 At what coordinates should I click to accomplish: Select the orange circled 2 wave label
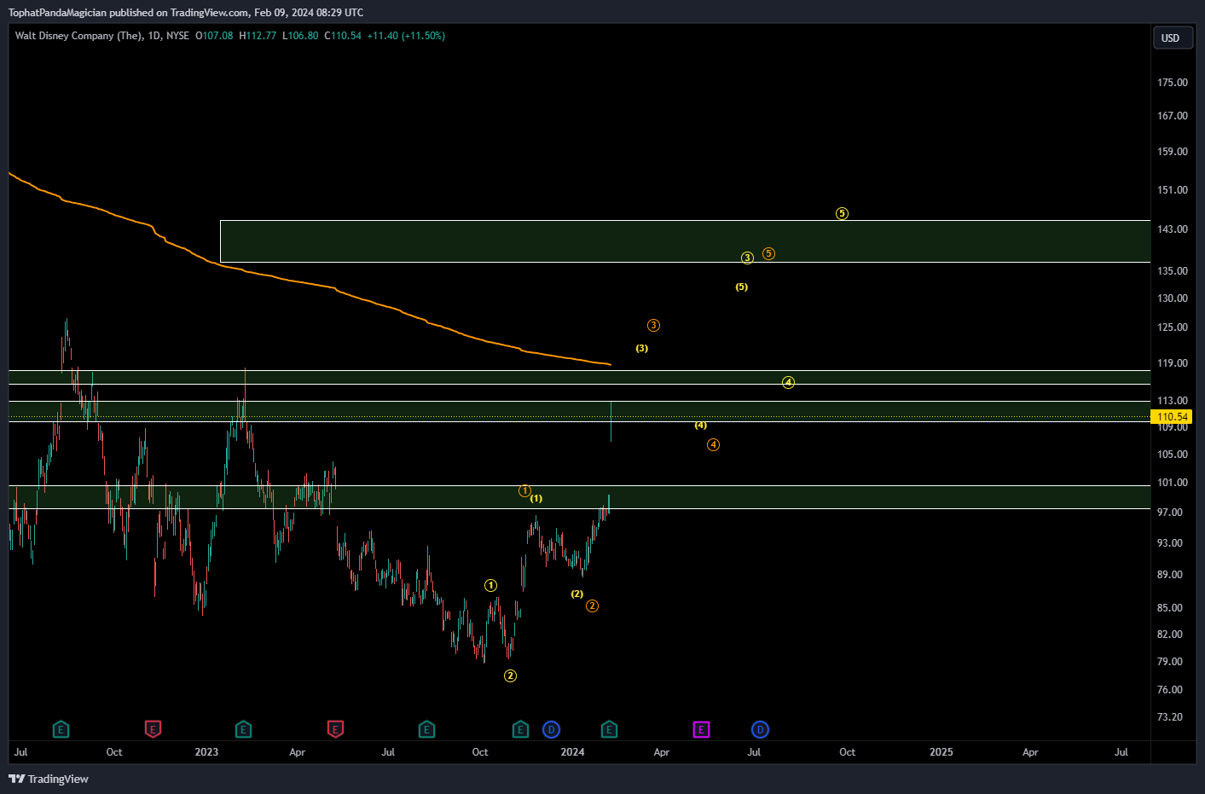point(592,606)
